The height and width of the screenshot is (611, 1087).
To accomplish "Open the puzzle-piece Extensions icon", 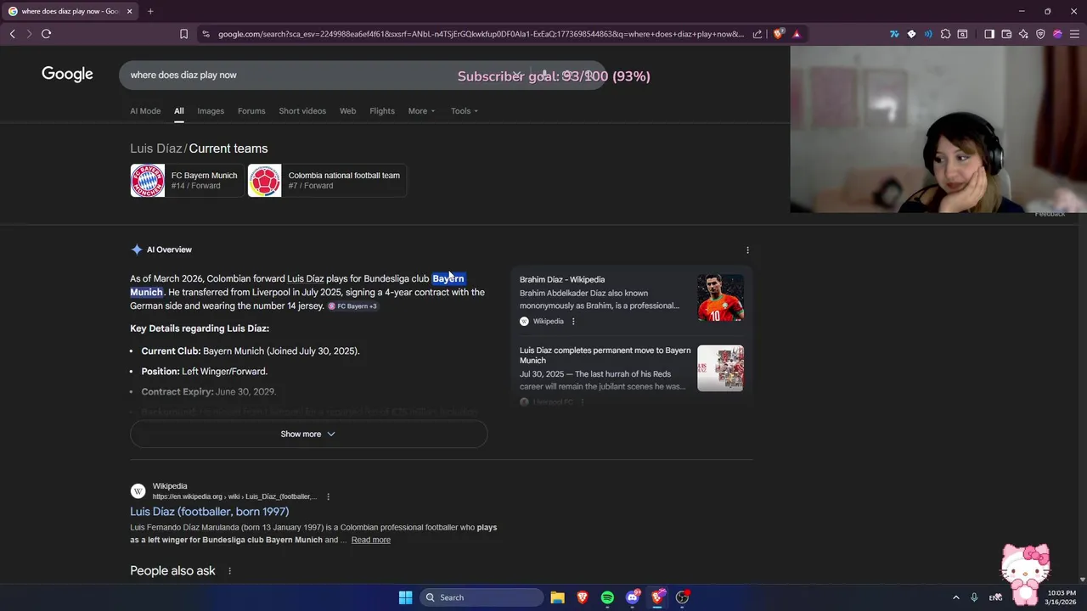I will [x=945, y=34].
